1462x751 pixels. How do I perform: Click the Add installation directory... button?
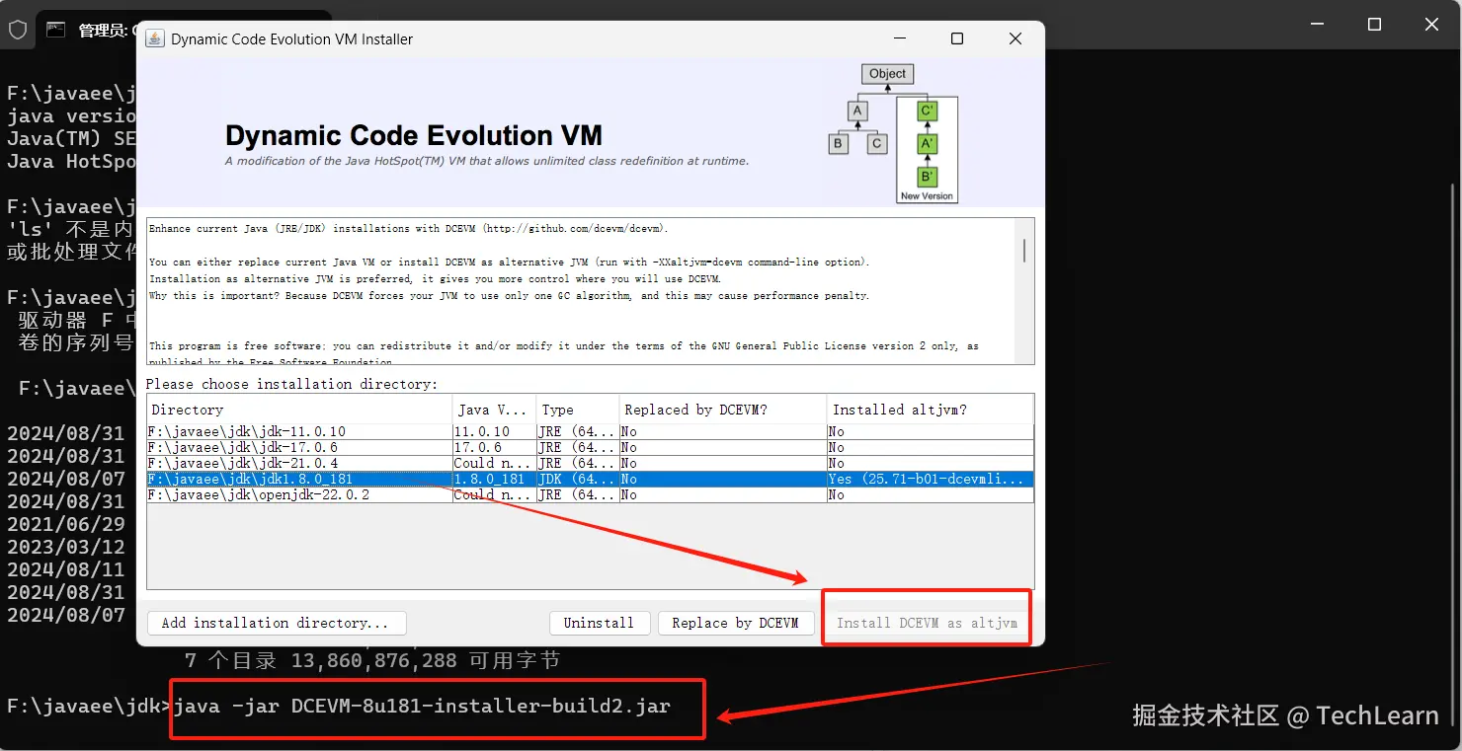coord(277,623)
